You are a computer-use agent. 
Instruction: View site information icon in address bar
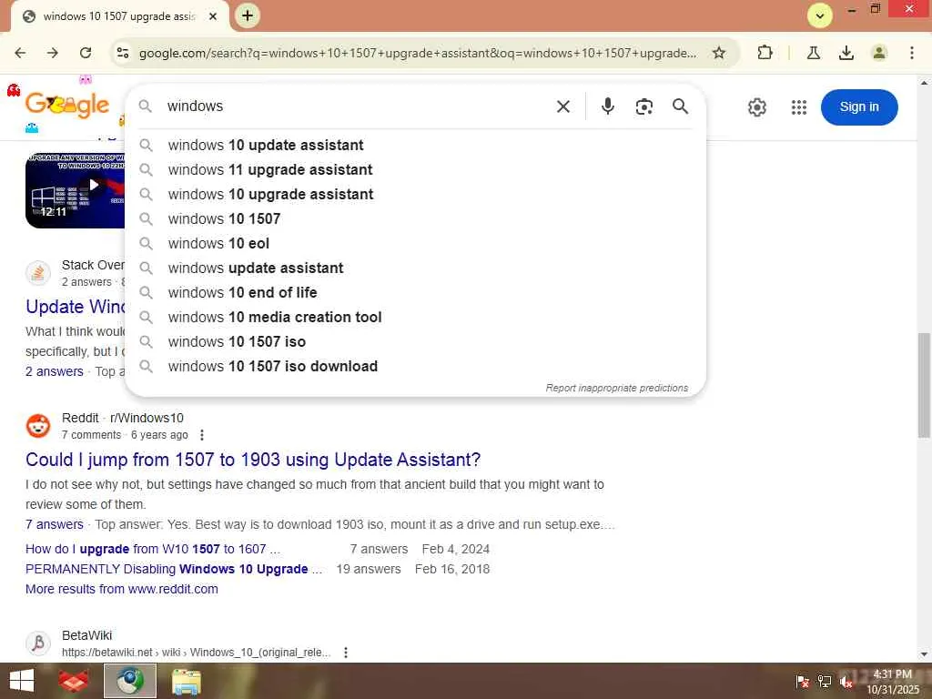point(123,53)
